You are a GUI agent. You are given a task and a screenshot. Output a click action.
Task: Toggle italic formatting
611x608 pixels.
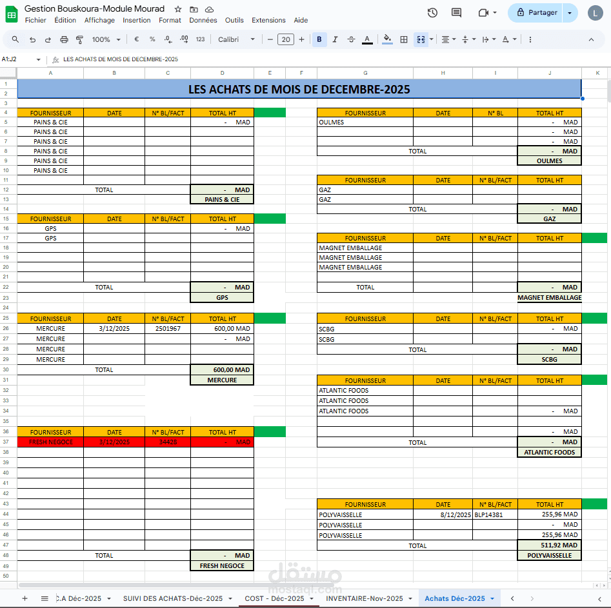[x=335, y=39]
